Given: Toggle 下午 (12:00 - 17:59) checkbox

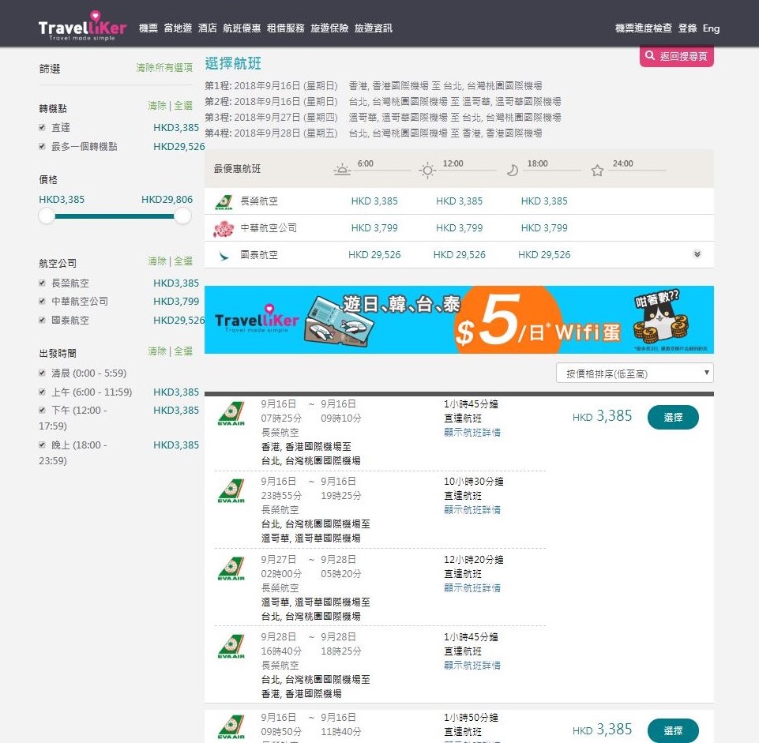Looking at the screenshot, I should click(x=42, y=411).
